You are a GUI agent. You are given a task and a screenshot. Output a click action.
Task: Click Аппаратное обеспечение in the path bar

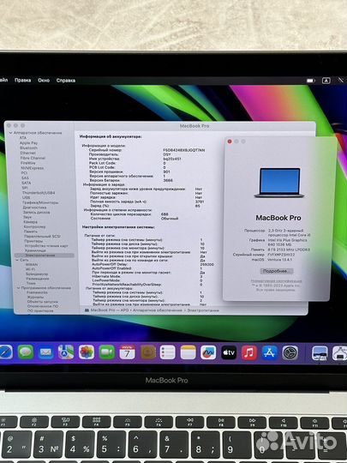pyautogui.click(x=157, y=310)
